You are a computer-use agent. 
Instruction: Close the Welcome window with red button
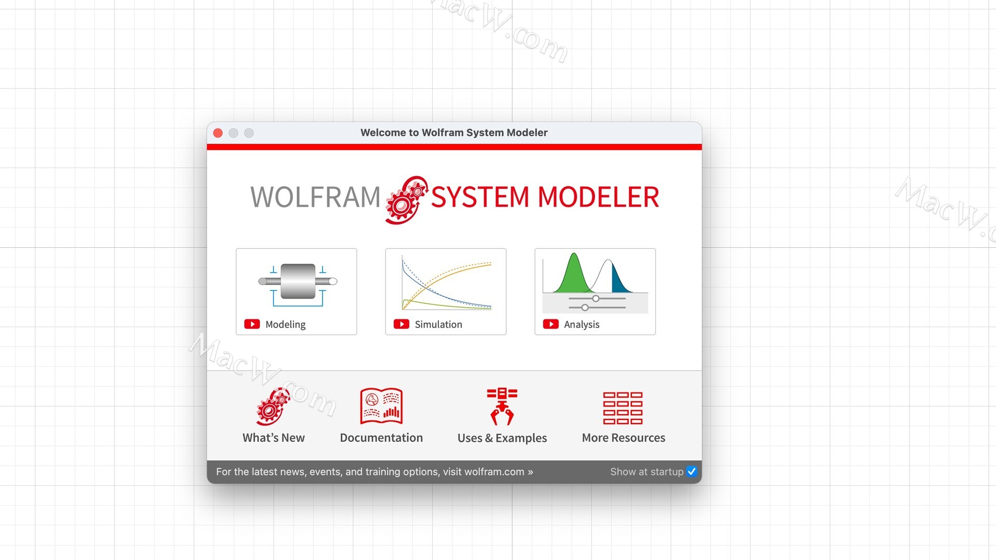point(218,133)
